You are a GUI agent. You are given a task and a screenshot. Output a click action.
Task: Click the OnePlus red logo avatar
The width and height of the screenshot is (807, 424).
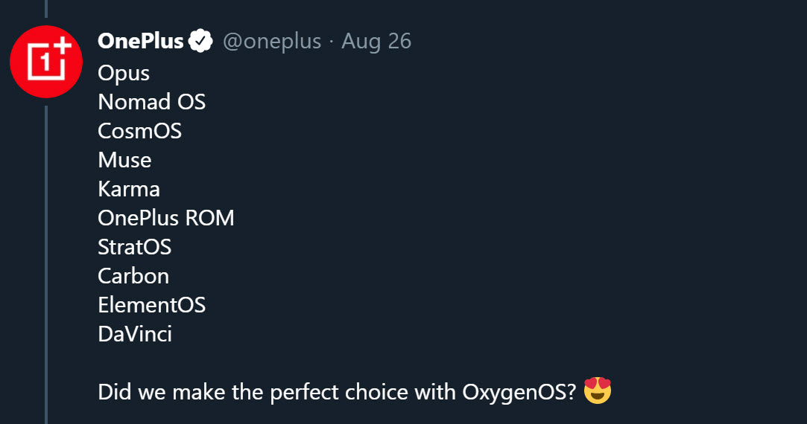pos(46,61)
